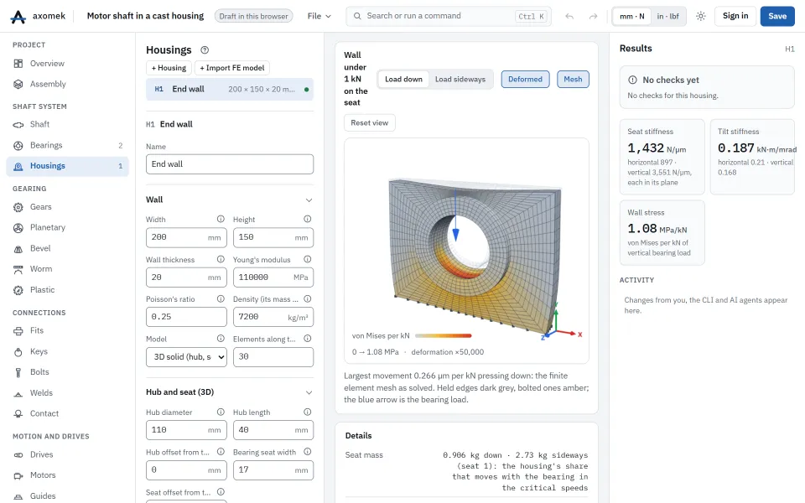Screen dimensions: 805x503
Task: Open the Housings help question-mark icon
Action: click(205, 49)
